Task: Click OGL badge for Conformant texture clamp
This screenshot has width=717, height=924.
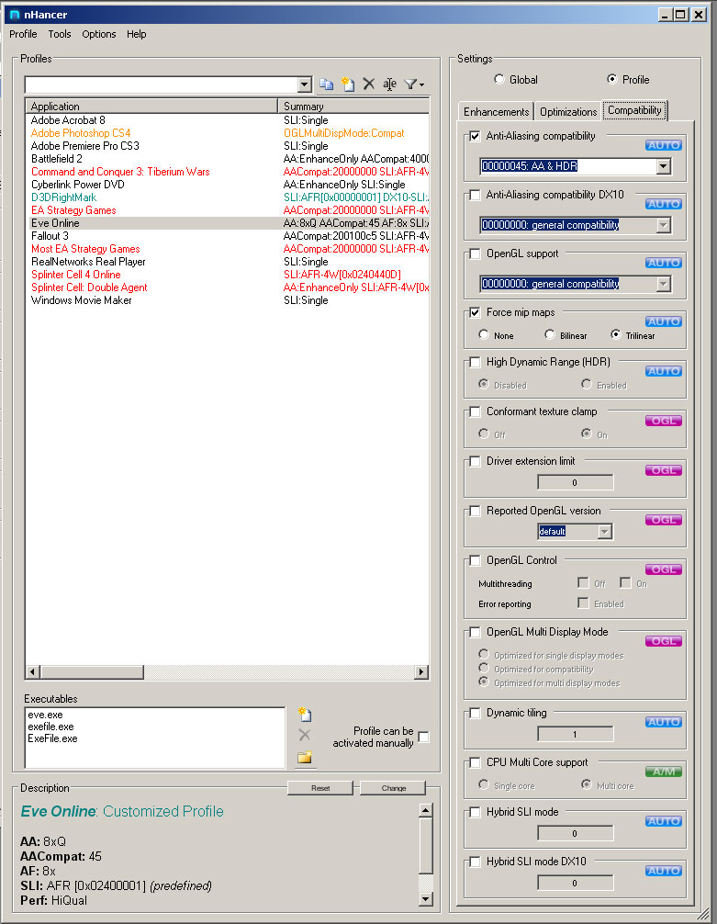Action: click(x=664, y=421)
